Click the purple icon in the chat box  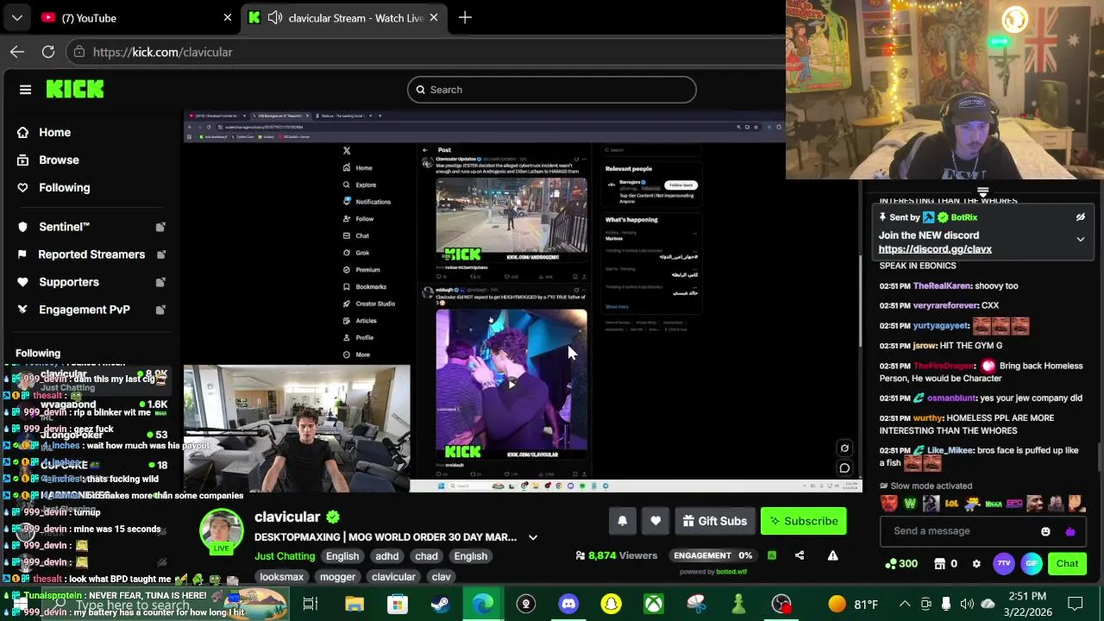tap(1070, 531)
